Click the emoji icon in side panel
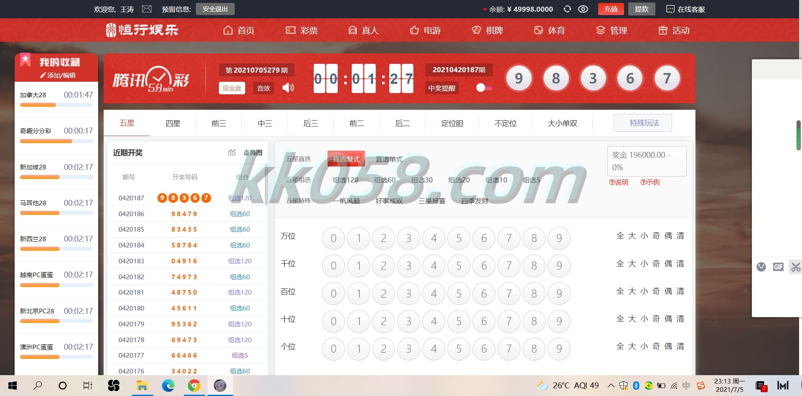 pos(761,267)
